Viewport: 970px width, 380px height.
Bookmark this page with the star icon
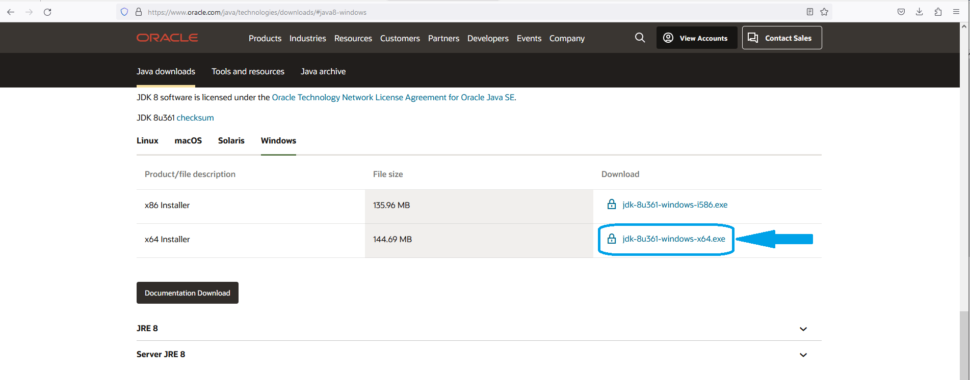[x=824, y=12]
